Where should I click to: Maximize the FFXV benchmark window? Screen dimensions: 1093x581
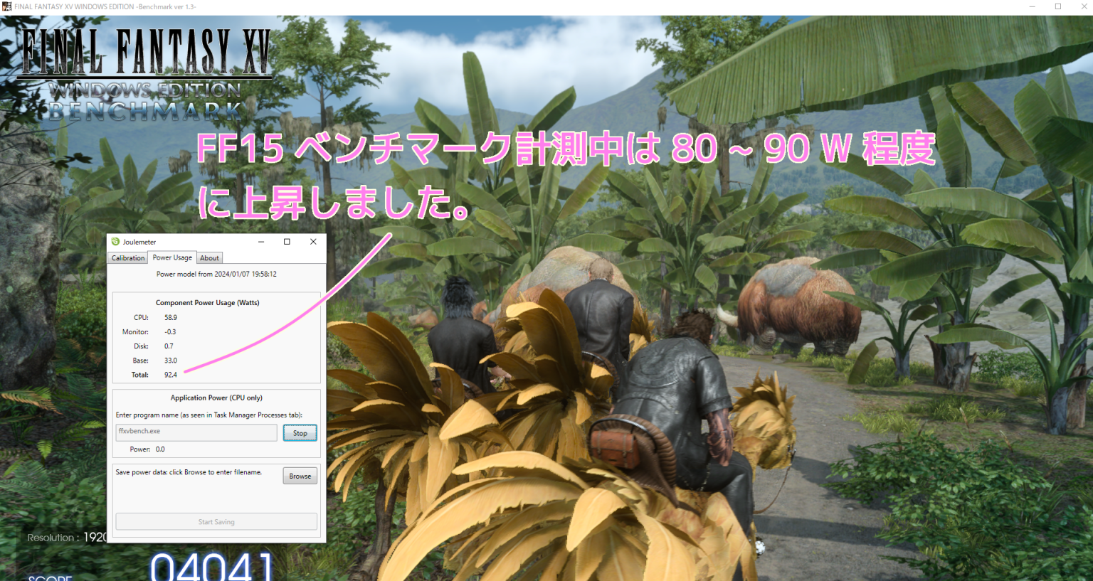pyautogui.click(x=1058, y=6)
